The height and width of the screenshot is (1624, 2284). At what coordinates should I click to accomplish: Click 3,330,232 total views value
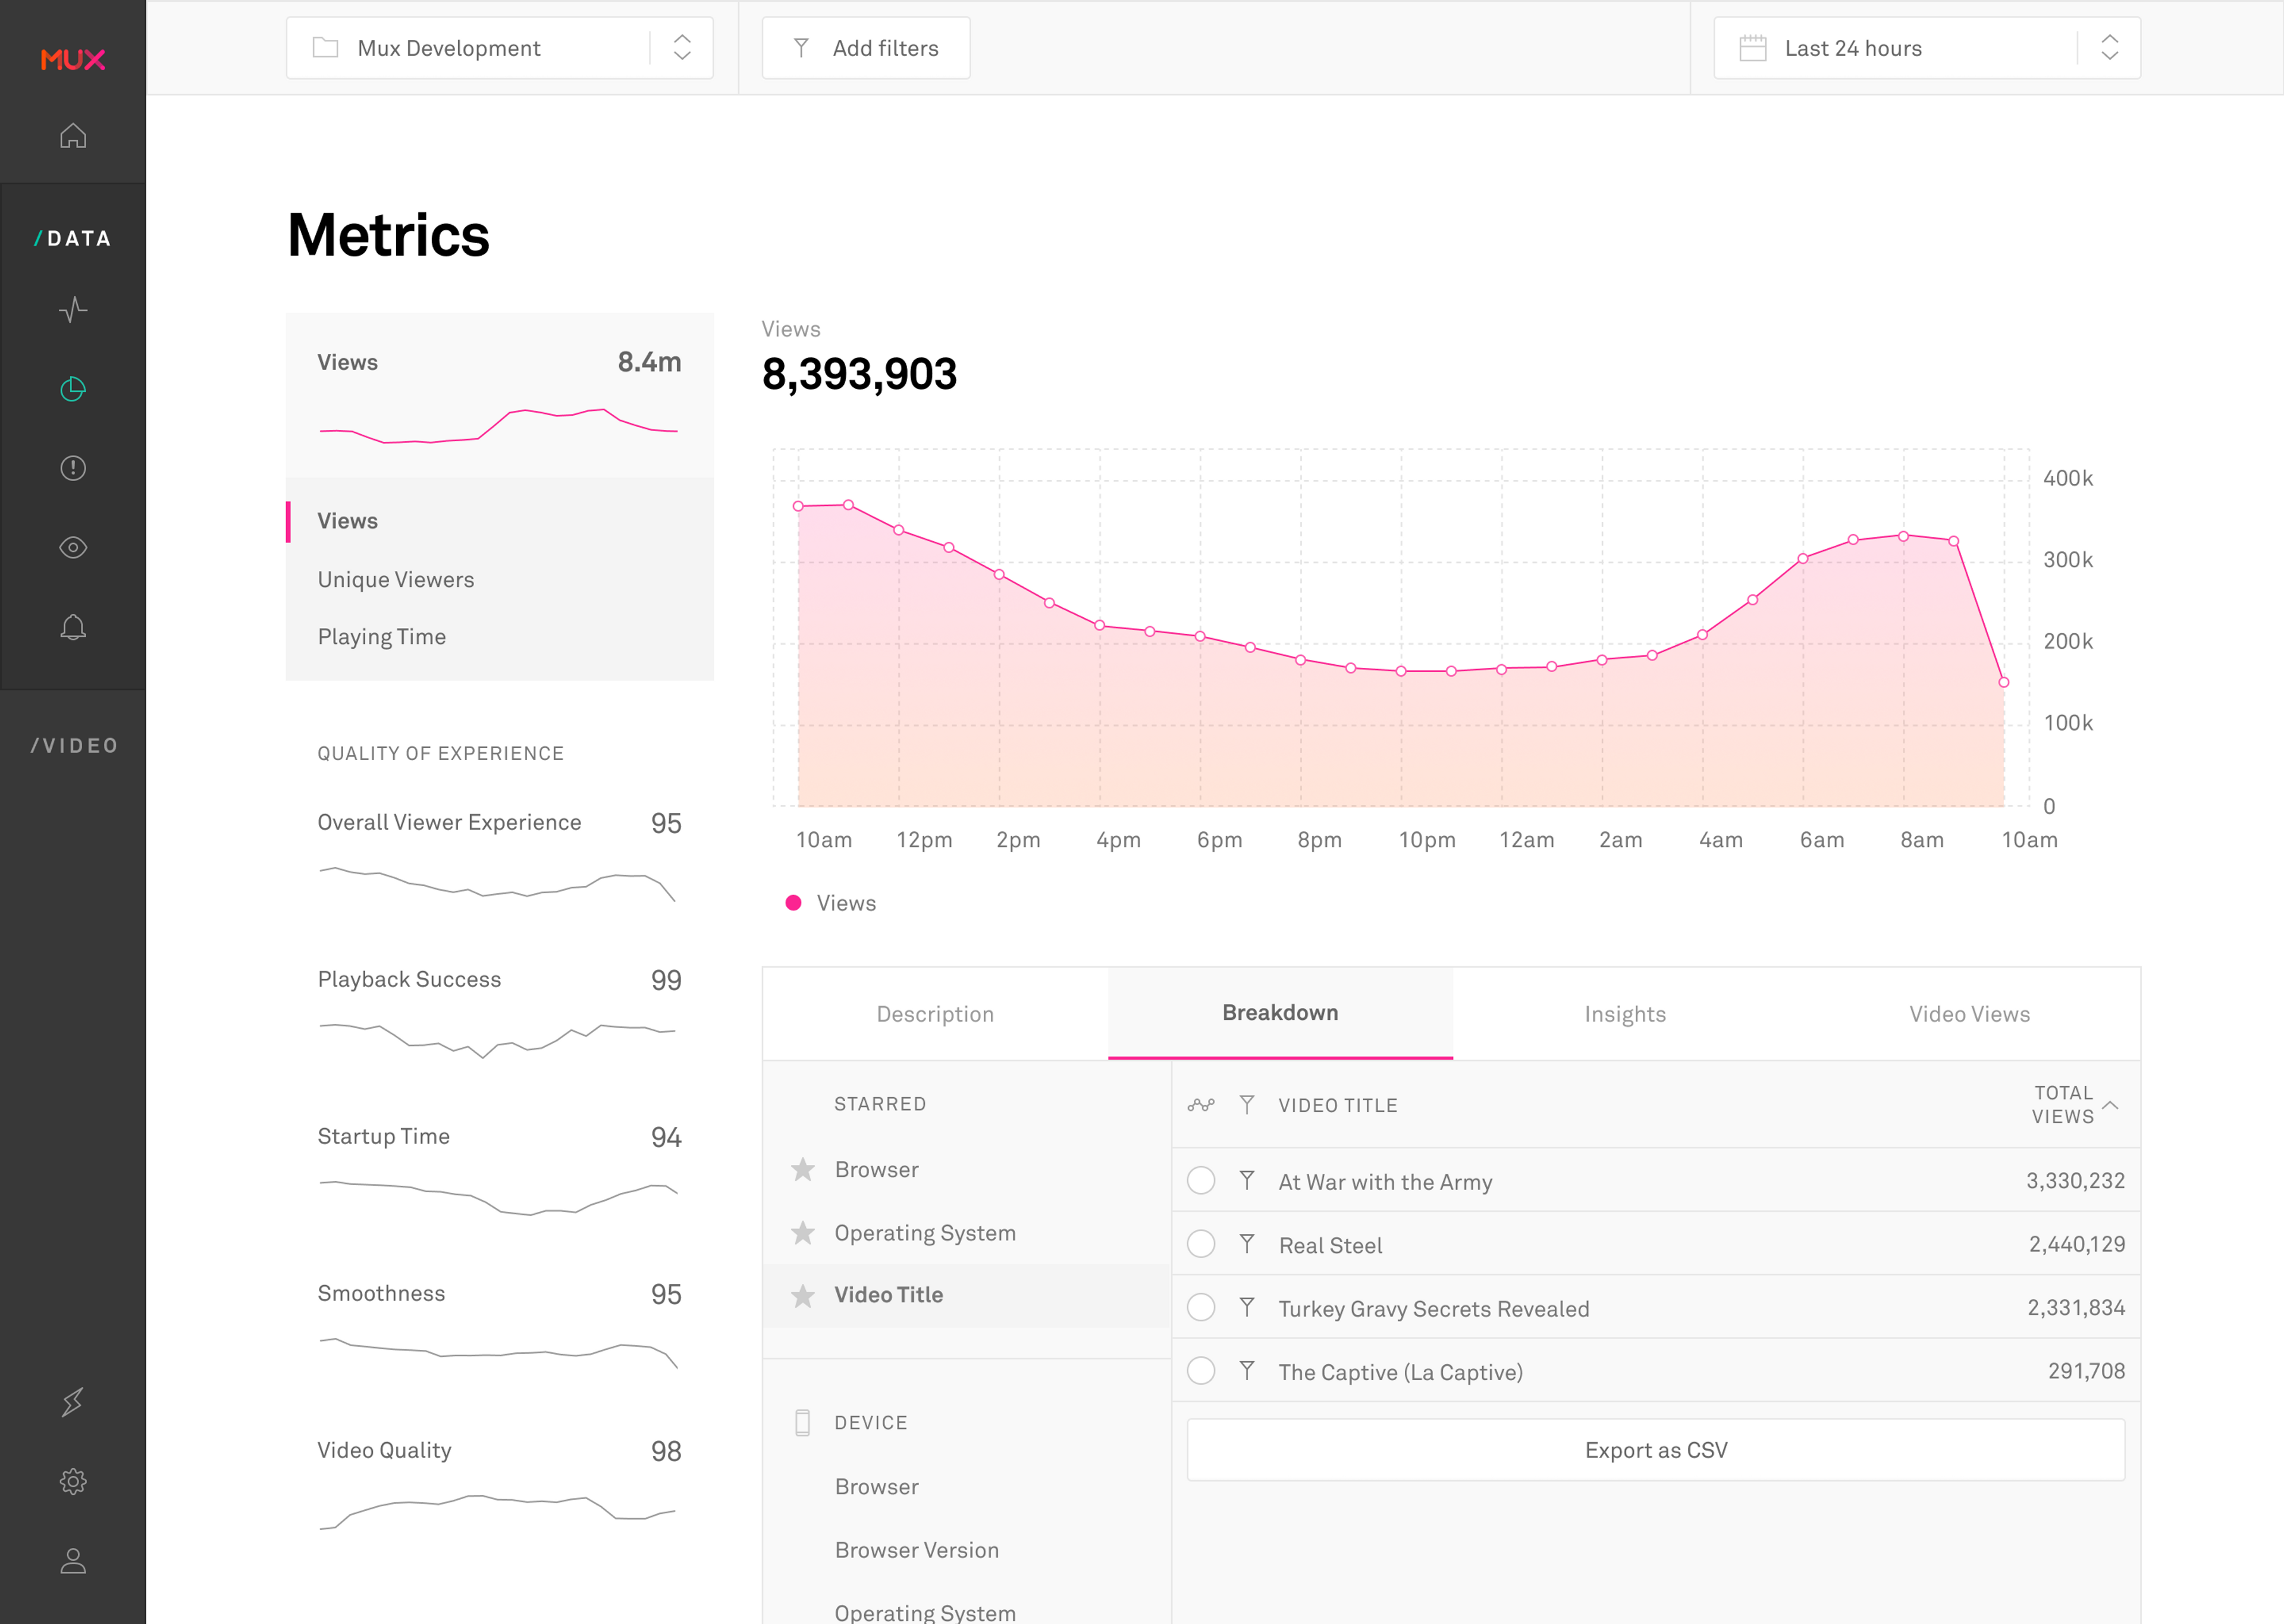[x=2075, y=1181]
